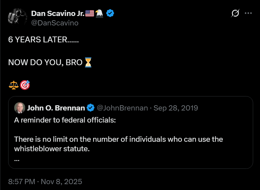This screenshot has height=190, width=260.
Task: Click John O. Brennan's verified badge
Action: click(x=90, y=108)
